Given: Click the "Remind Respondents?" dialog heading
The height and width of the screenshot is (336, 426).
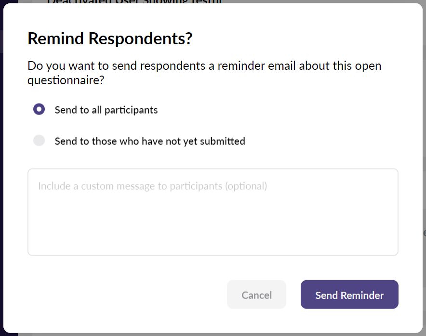Looking at the screenshot, I should click(x=110, y=39).
